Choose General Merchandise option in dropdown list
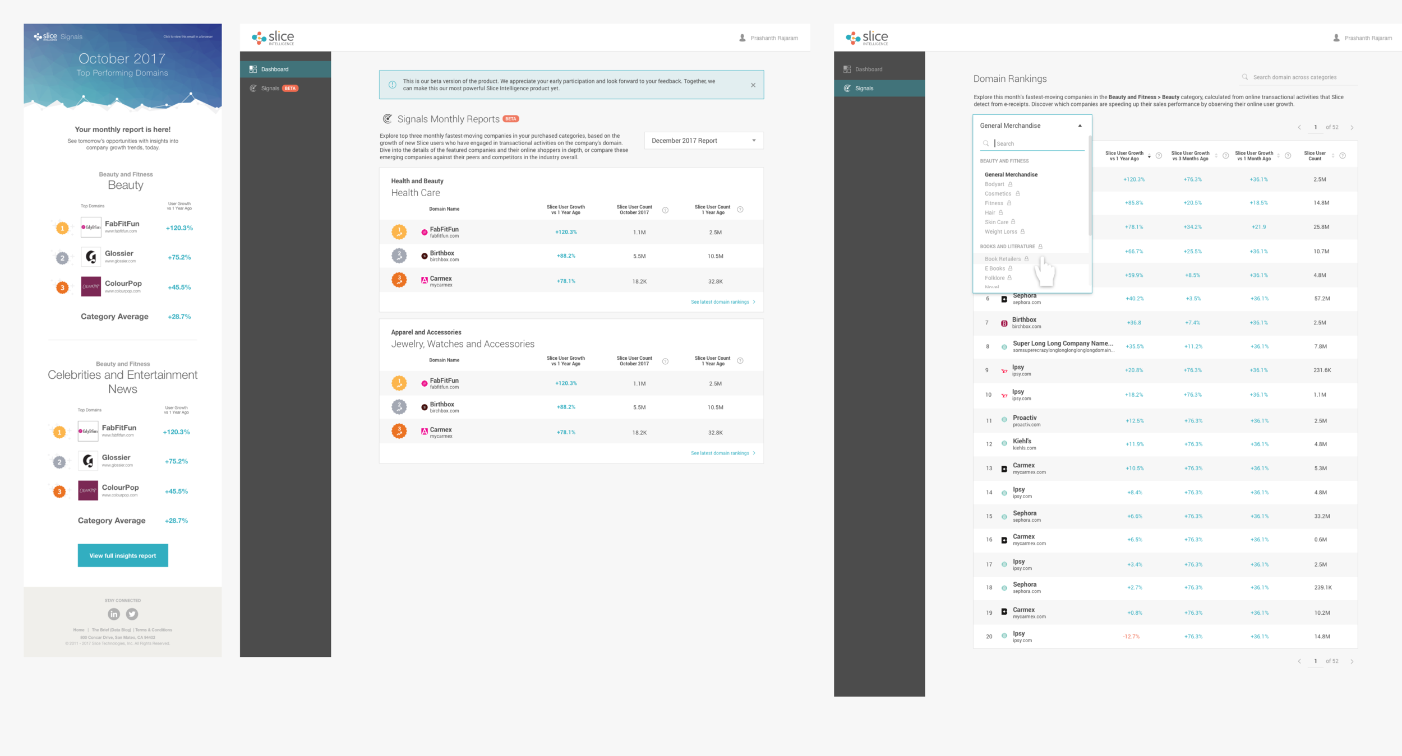 [1011, 174]
